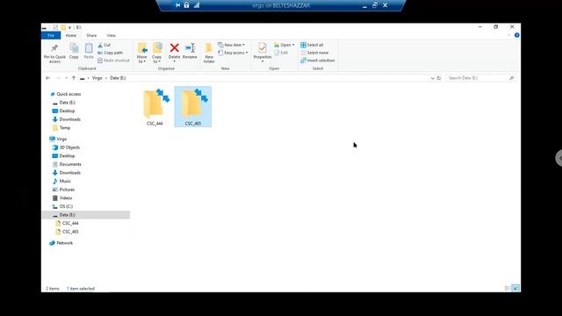Open Data (E:) under Quick access
562x316 pixels.
tap(67, 103)
